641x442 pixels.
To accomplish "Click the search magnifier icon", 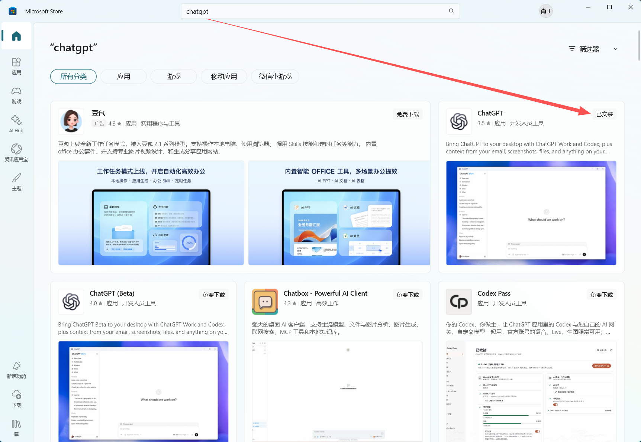I will (x=451, y=11).
